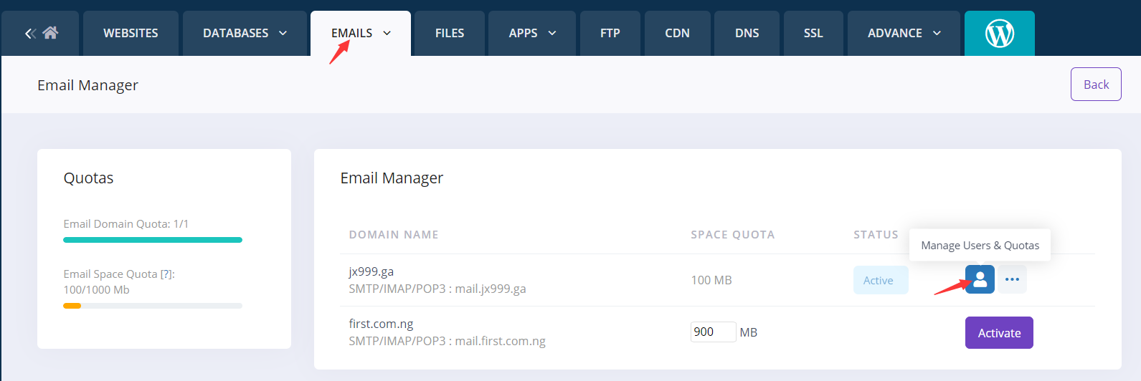Image resolution: width=1141 pixels, height=381 pixels.
Task: Open the three-dots more options button
Action: (1012, 280)
